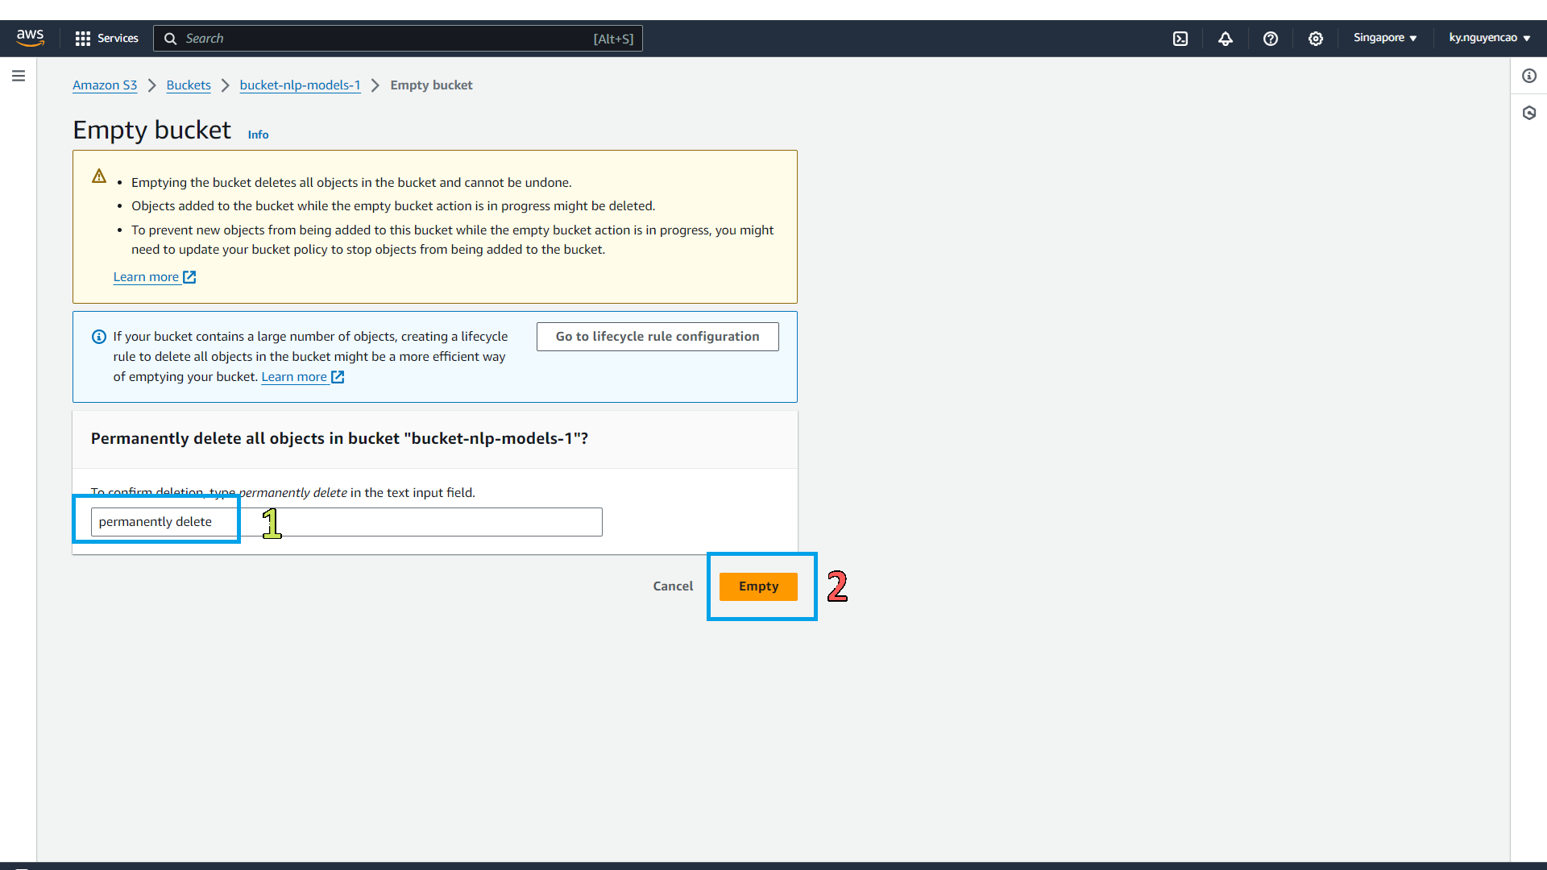Screen dimensions: 1547x870
Task: Go to Buckets breadcrumb
Action: coord(189,85)
